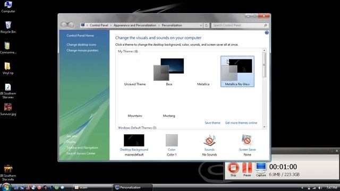Open Ease of Access Center link
The image size is (340, 191).
point(81,153)
